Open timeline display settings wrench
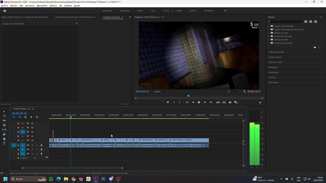Image resolution: width=326 pixels, height=183 pixels. 37,117
